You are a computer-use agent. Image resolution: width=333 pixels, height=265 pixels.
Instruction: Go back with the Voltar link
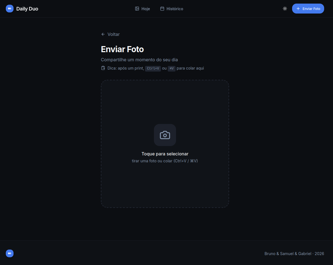click(x=110, y=34)
